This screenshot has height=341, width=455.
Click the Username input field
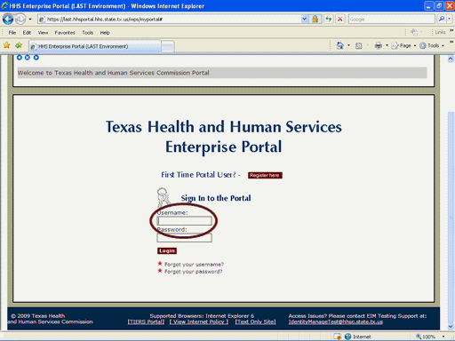tap(184, 221)
